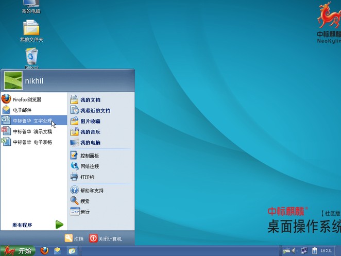341x256 pixels.
Task: Open 中标普华 文字处理 word processor
Action: point(32,121)
